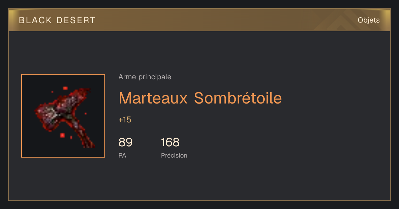The width and height of the screenshot is (399, 209).
Task: Select the +15 enhancement level text
Action: tap(125, 120)
